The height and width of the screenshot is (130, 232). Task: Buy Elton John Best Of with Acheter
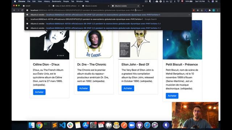[x=128, y=88]
